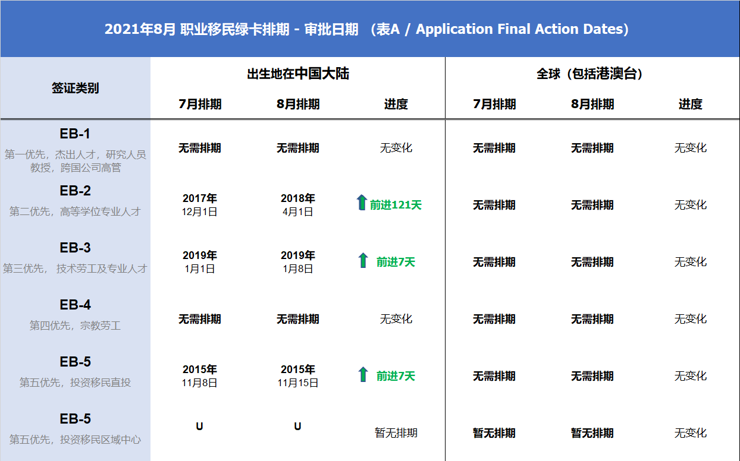Click the 2018年 4月1日 date cell
740x461 pixels.
point(297,205)
